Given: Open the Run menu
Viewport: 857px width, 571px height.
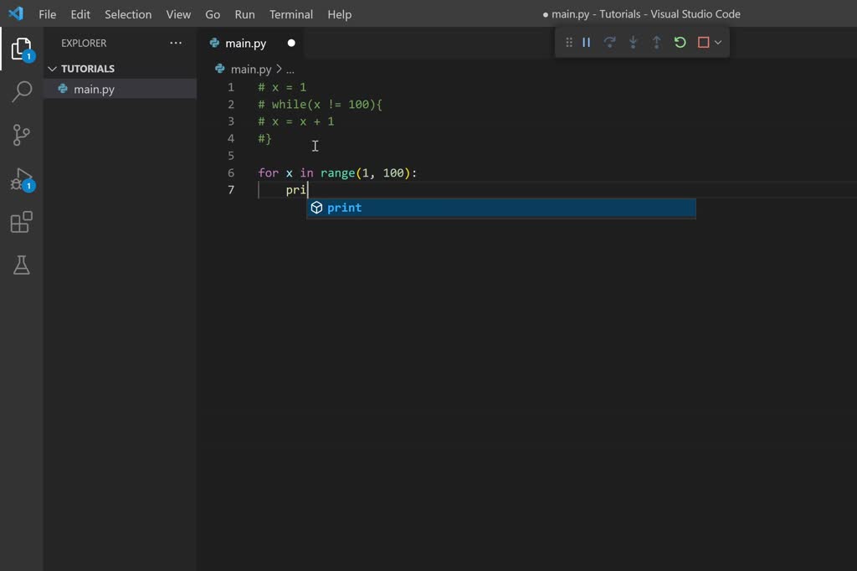Looking at the screenshot, I should pos(245,14).
